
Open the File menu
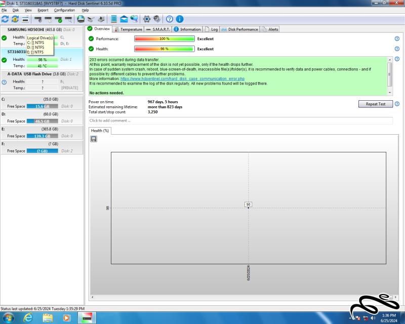(4, 10)
